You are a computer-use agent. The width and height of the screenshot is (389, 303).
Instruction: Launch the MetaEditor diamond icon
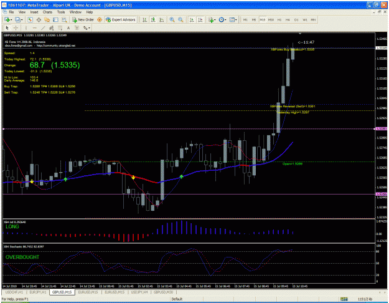coord(100,19)
